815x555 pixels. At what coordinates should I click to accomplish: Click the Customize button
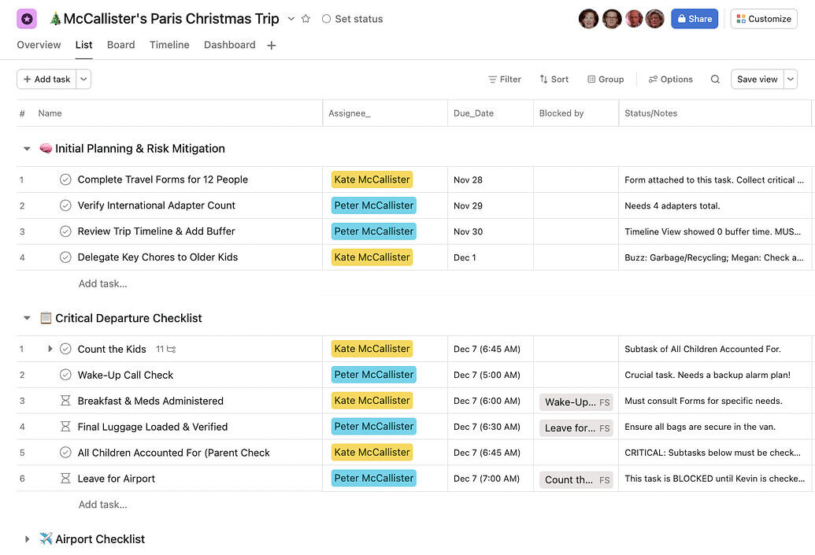pos(763,19)
